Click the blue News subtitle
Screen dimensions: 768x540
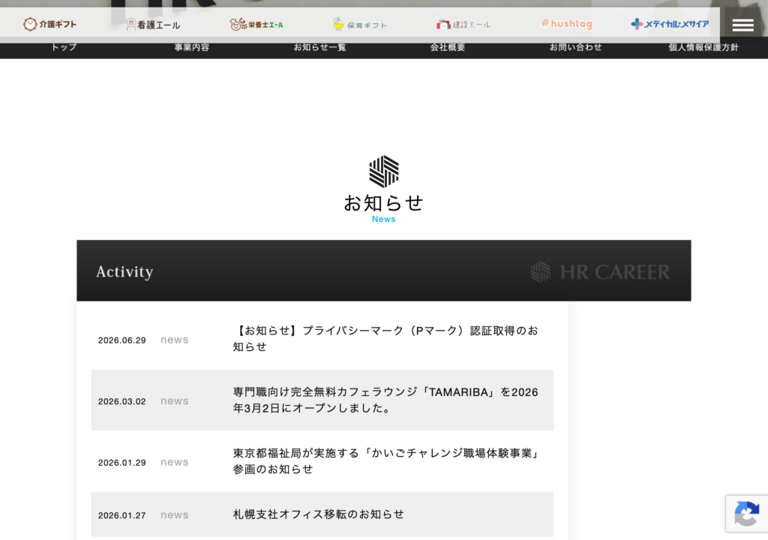coord(383,219)
